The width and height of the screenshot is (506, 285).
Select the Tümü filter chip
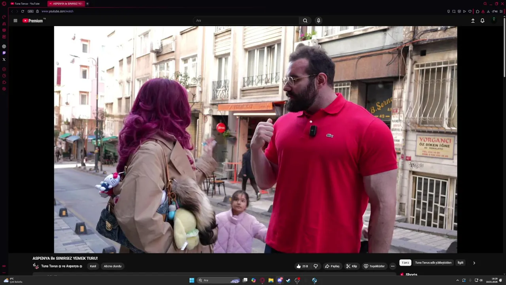406,263
